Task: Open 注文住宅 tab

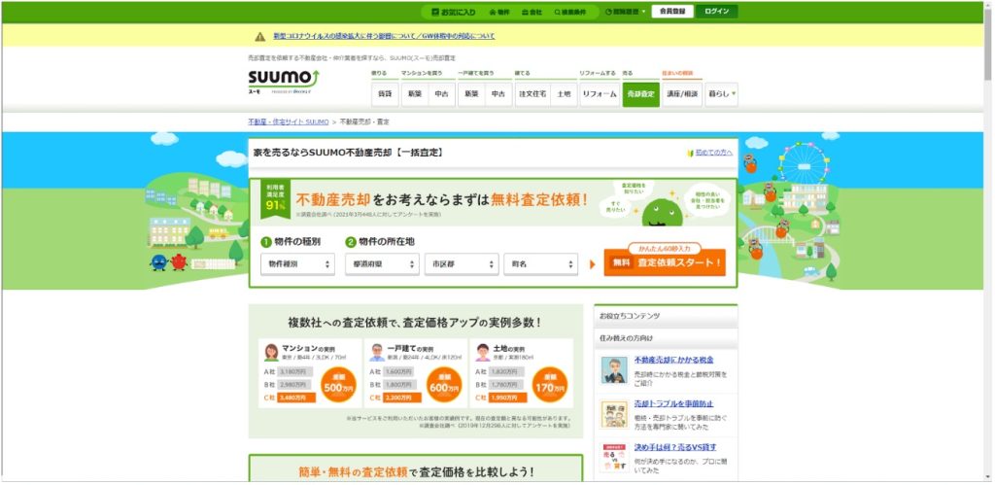Action: (x=532, y=94)
